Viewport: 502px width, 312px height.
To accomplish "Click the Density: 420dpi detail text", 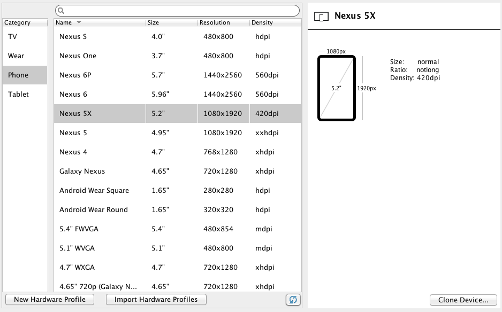I will coord(415,78).
